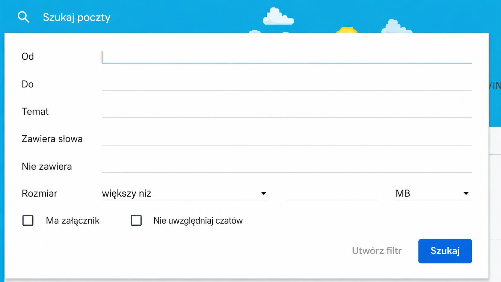This screenshot has width=501, height=282.
Task: Click into the Od sender field
Action: point(287,57)
